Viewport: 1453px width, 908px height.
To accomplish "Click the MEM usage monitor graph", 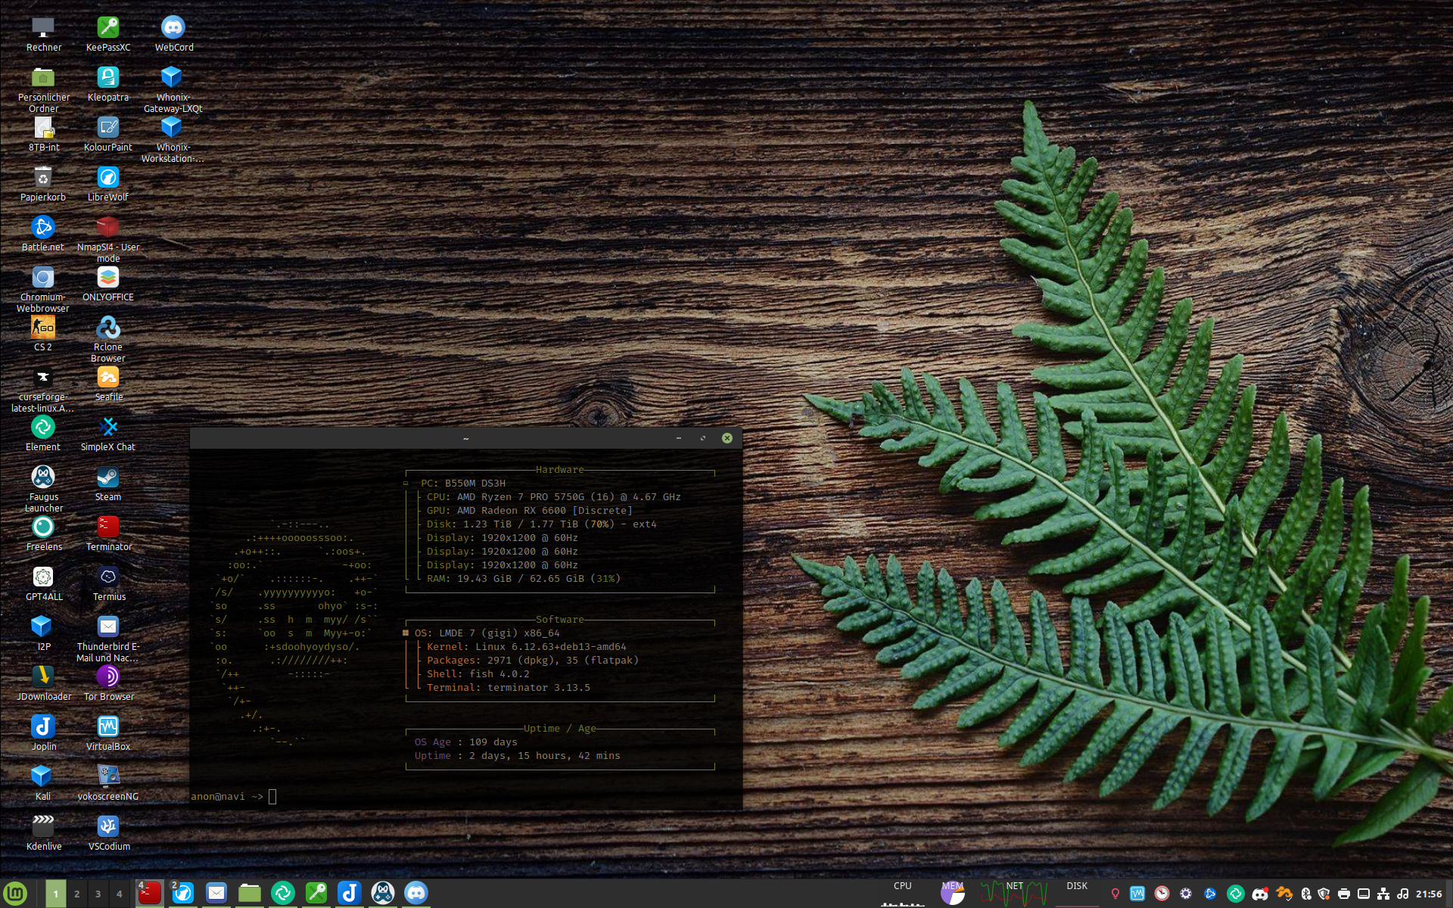I will pos(952,893).
